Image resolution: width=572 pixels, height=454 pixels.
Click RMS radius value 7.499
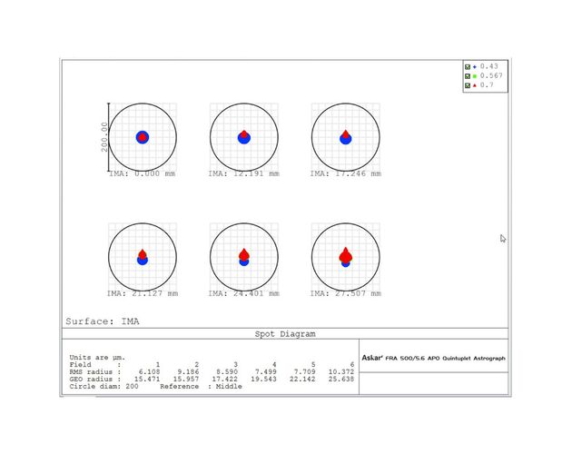click(265, 372)
